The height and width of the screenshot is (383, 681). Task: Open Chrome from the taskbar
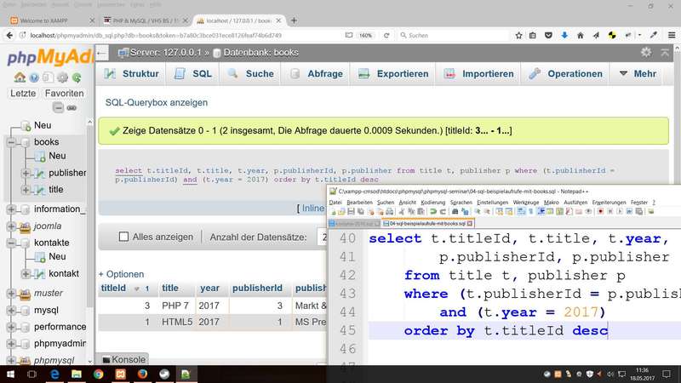[x=99, y=373]
